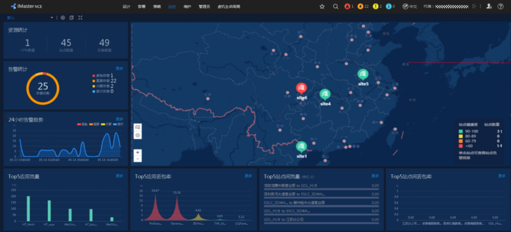Click 更多 link in Top5应用流量 panel
Screen dimensions: 511x232
click(119, 176)
